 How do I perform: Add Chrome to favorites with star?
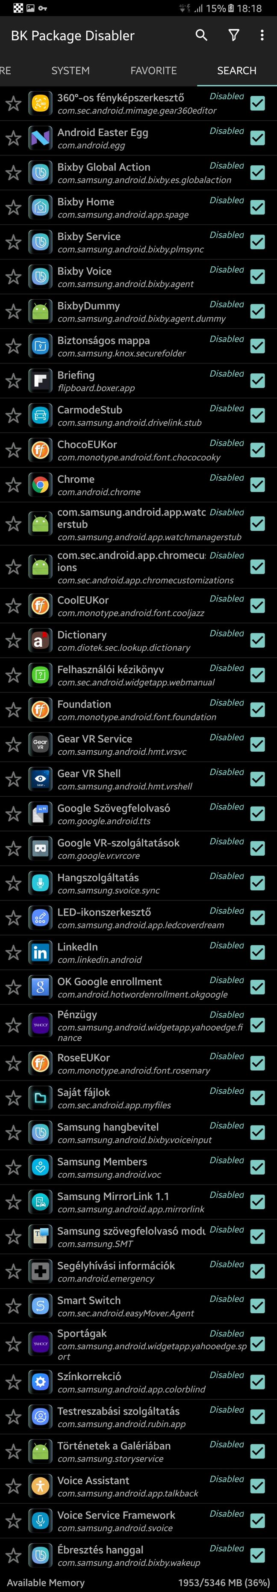coord(14,485)
